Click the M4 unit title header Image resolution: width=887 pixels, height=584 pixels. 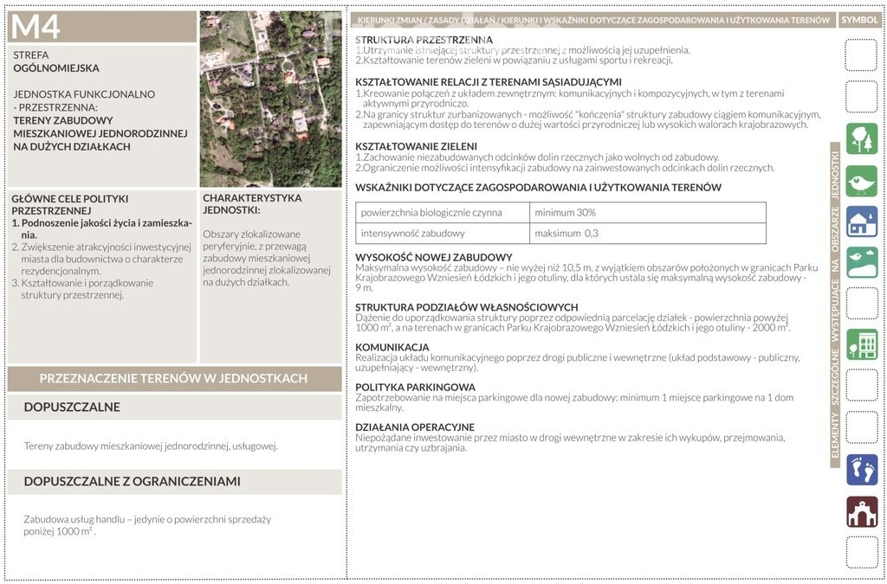click(x=102, y=27)
